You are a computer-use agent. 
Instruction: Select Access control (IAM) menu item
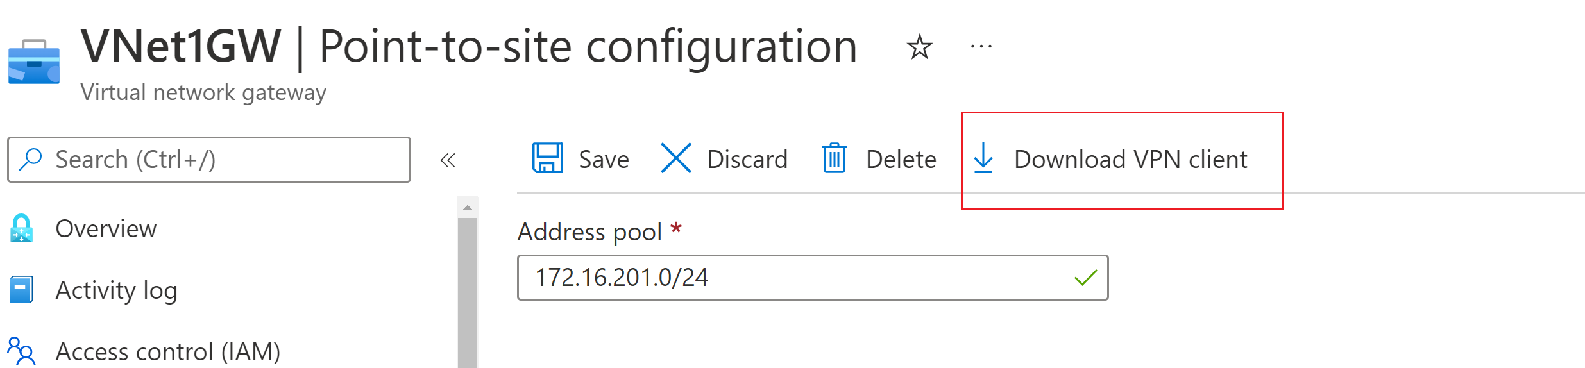click(168, 352)
